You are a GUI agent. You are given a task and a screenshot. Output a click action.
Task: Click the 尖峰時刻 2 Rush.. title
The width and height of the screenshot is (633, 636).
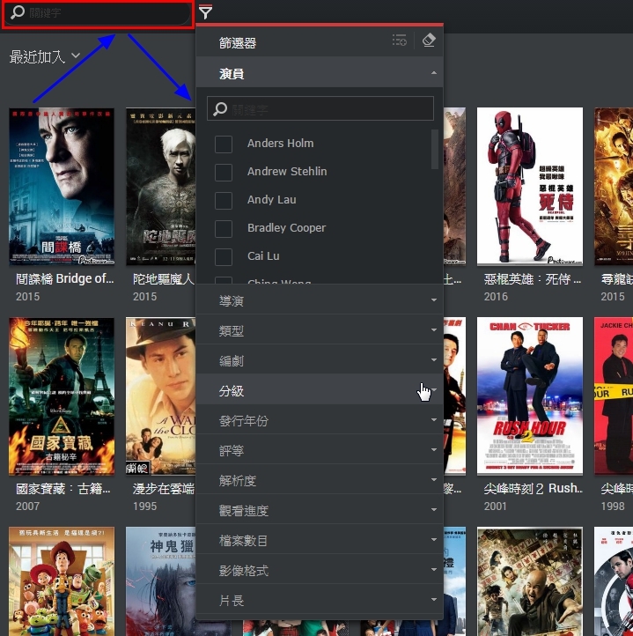[x=533, y=488]
